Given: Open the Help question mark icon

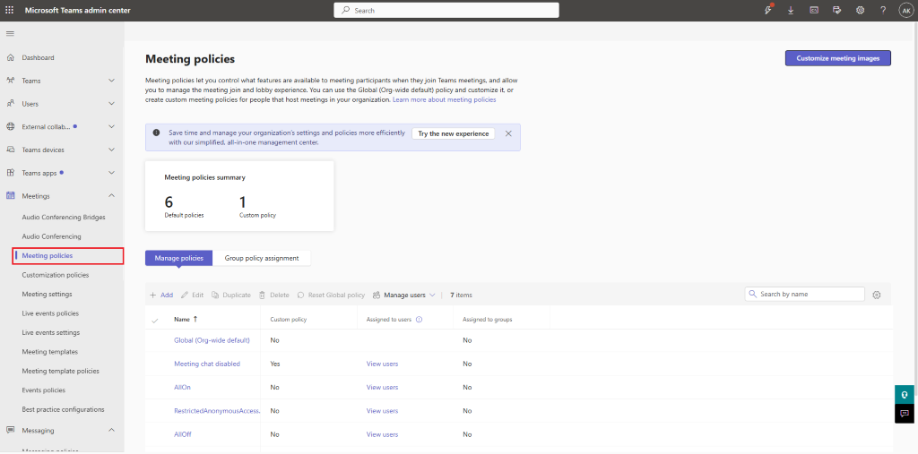Looking at the screenshot, I should [883, 11].
